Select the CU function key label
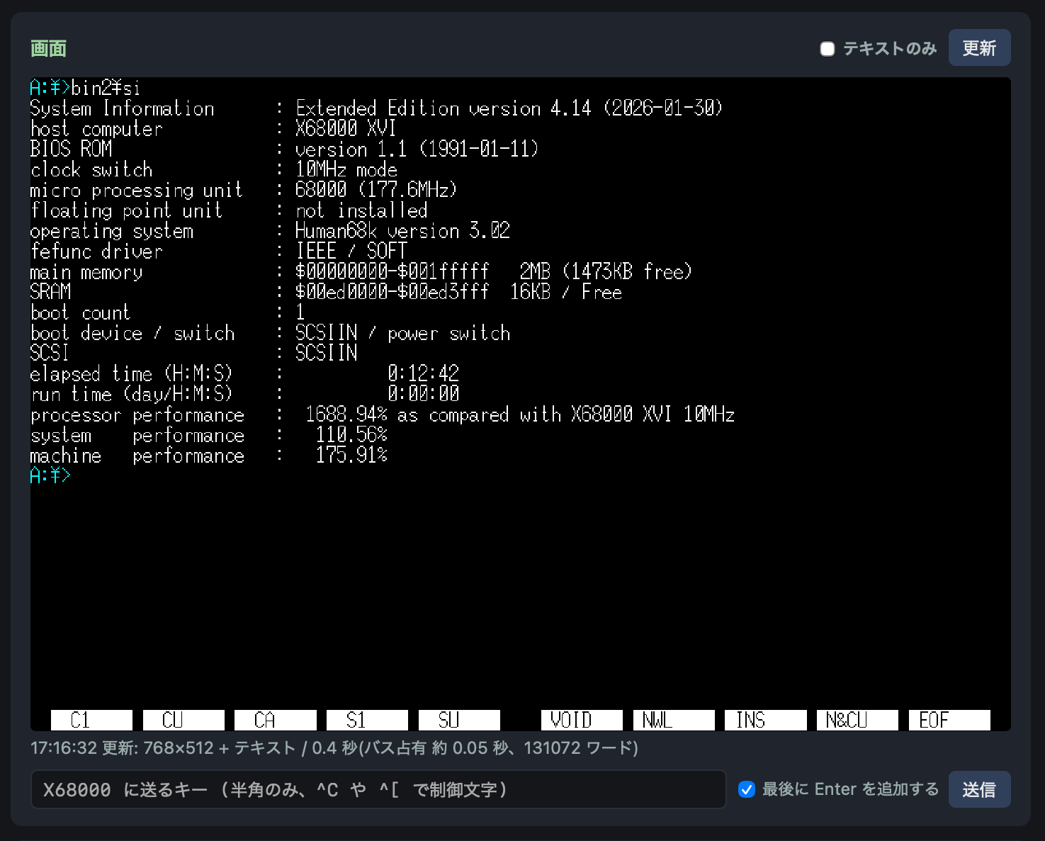 pyautogui.click(x=183, y=720)
